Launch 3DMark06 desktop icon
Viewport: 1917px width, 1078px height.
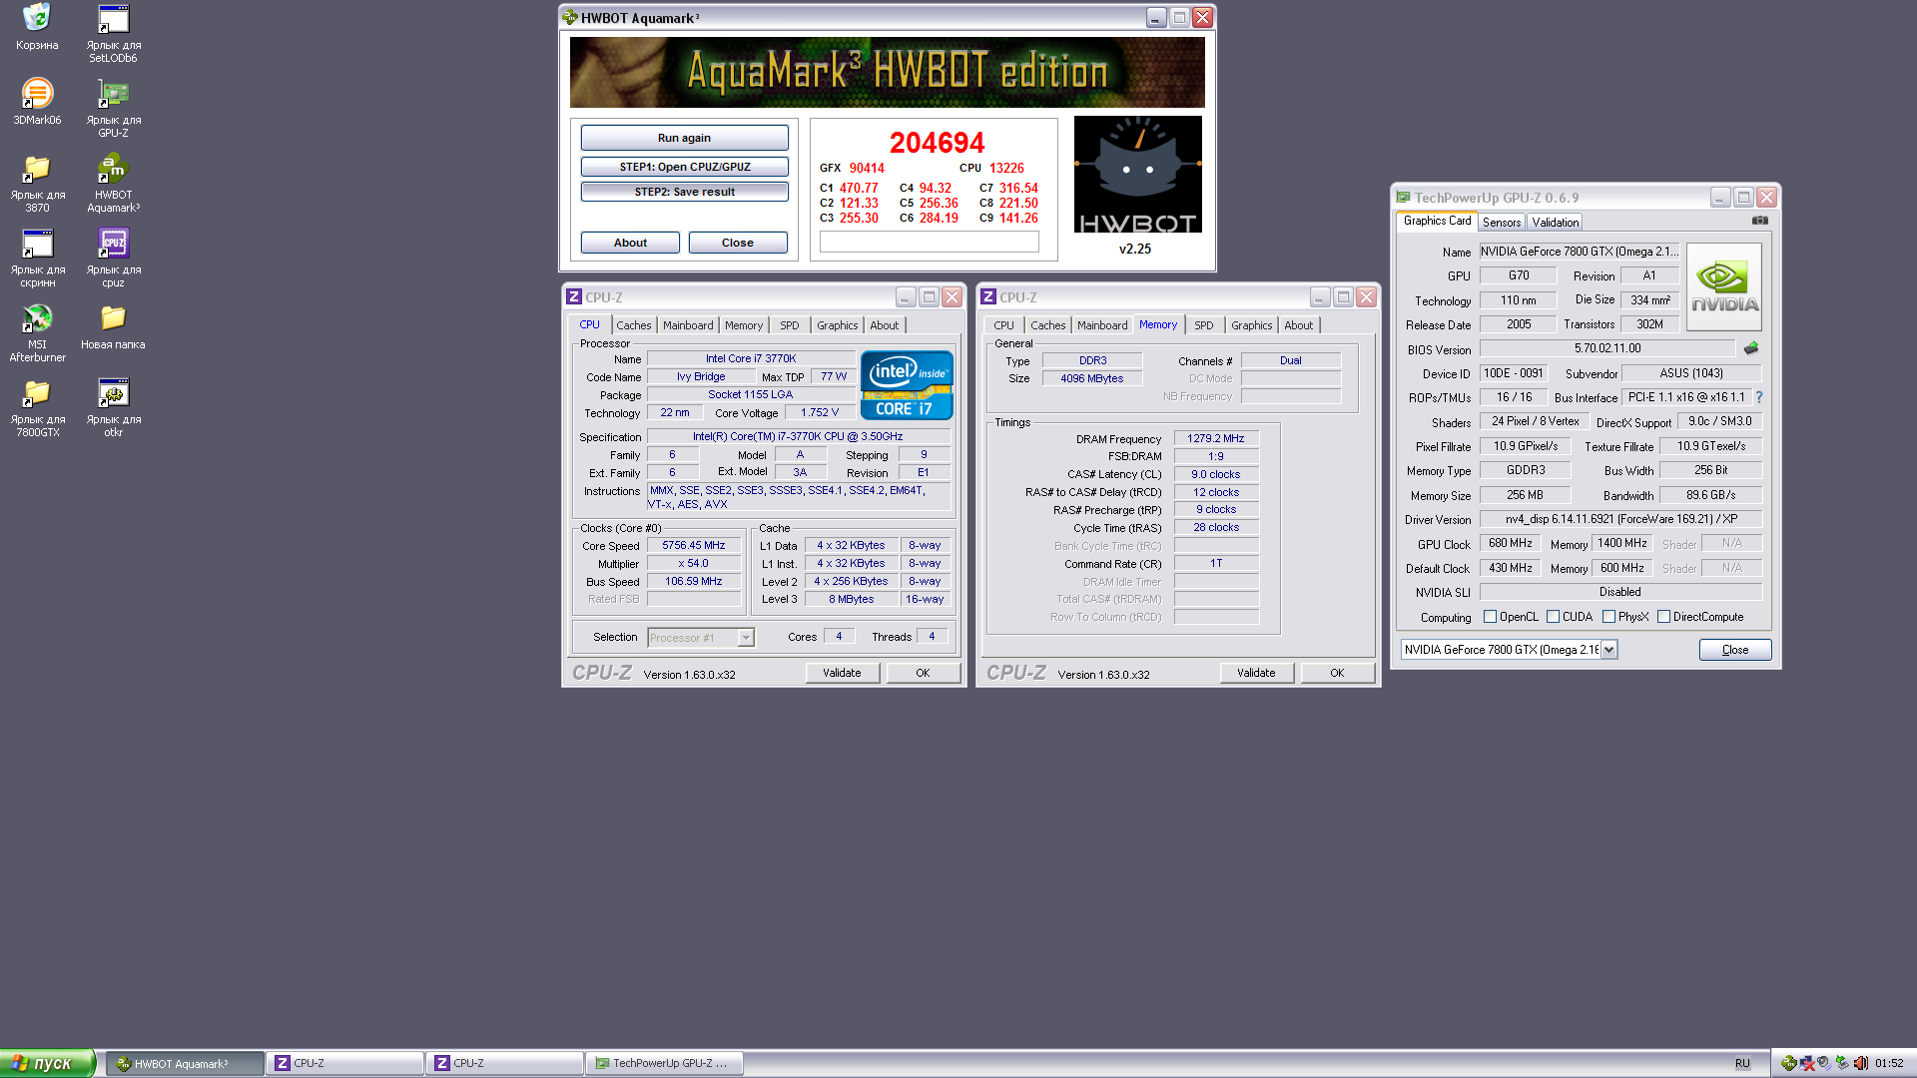click(x=37, y=101)
